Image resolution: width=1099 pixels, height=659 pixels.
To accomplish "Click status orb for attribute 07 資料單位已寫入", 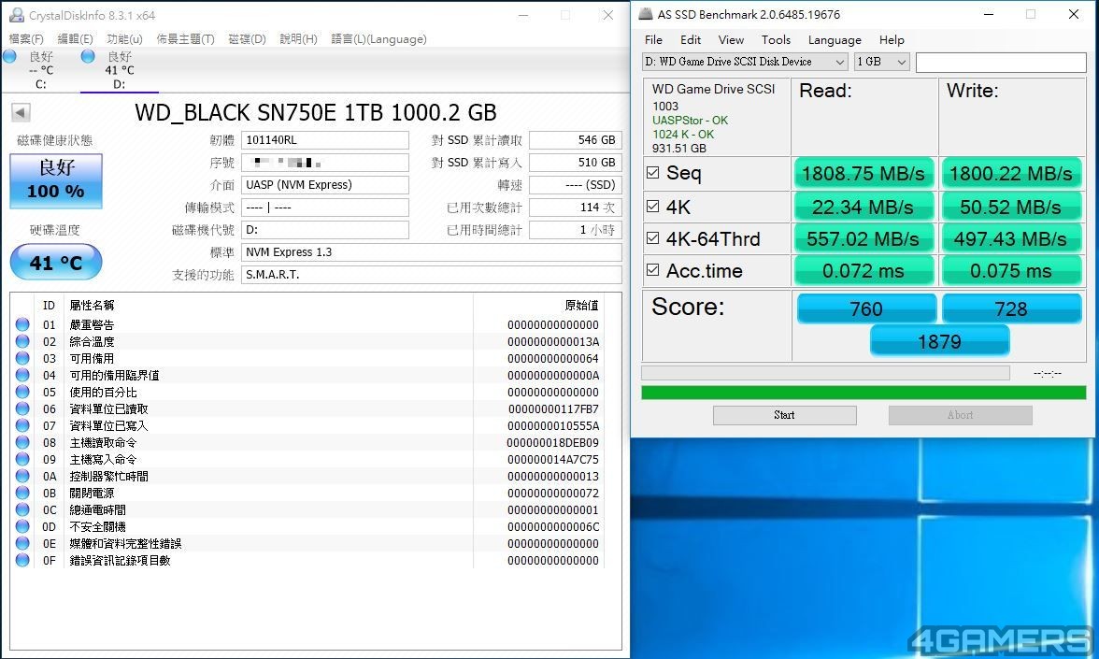I will (x=22, y=425).
